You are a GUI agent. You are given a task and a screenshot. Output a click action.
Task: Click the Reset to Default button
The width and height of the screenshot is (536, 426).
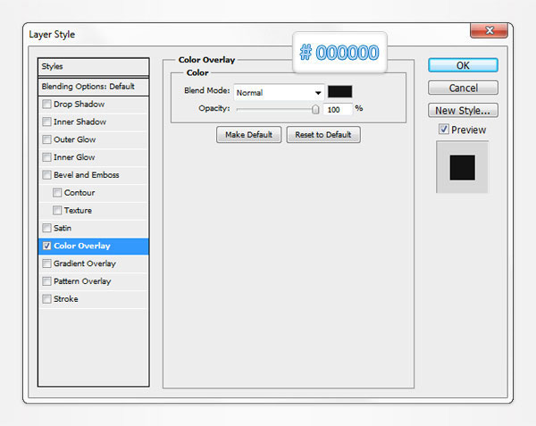(323, 135)
